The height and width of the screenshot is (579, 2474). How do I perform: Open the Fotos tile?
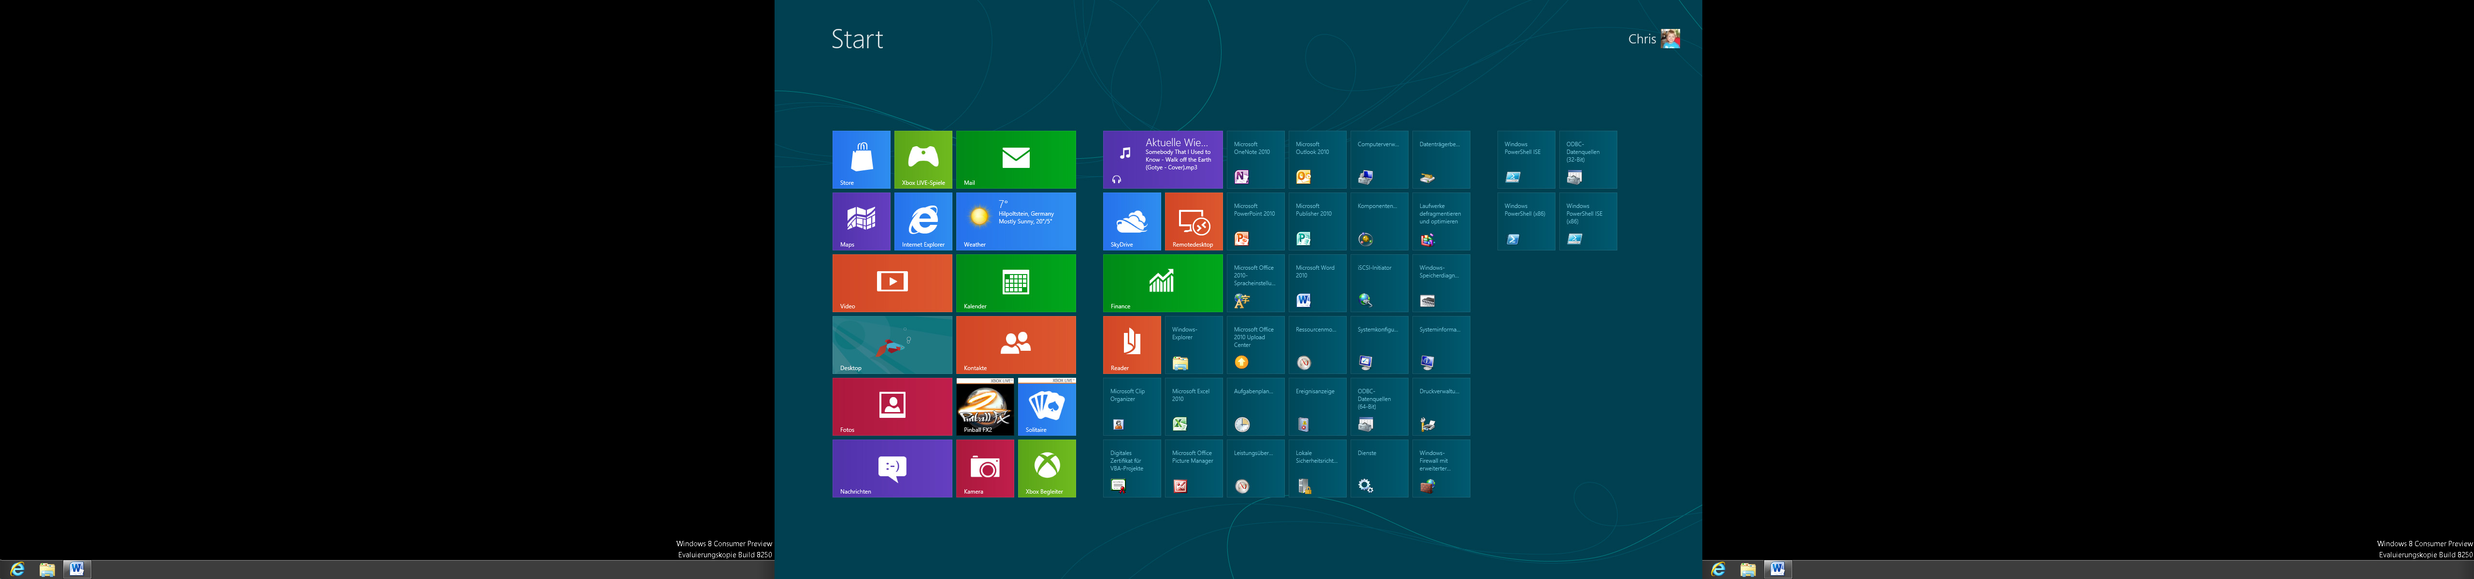click(892, 406)
